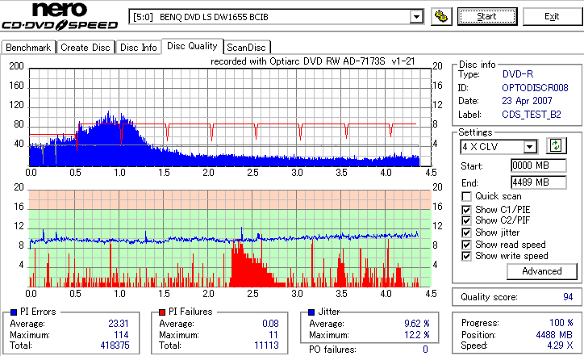Viewport: 584px width, 356px height.
Task: Click the drive selector text BENQ DVD LS DW1655
Action: (x=214, y=17)
